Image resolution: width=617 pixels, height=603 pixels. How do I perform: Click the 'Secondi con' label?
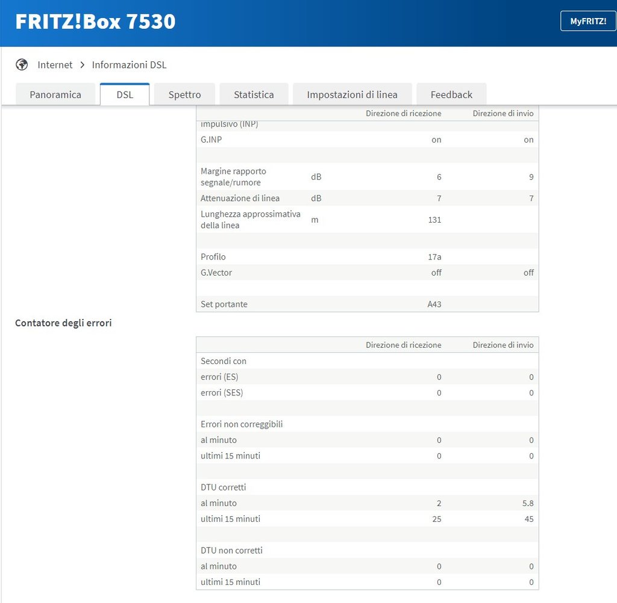click(x=223, y=361)
